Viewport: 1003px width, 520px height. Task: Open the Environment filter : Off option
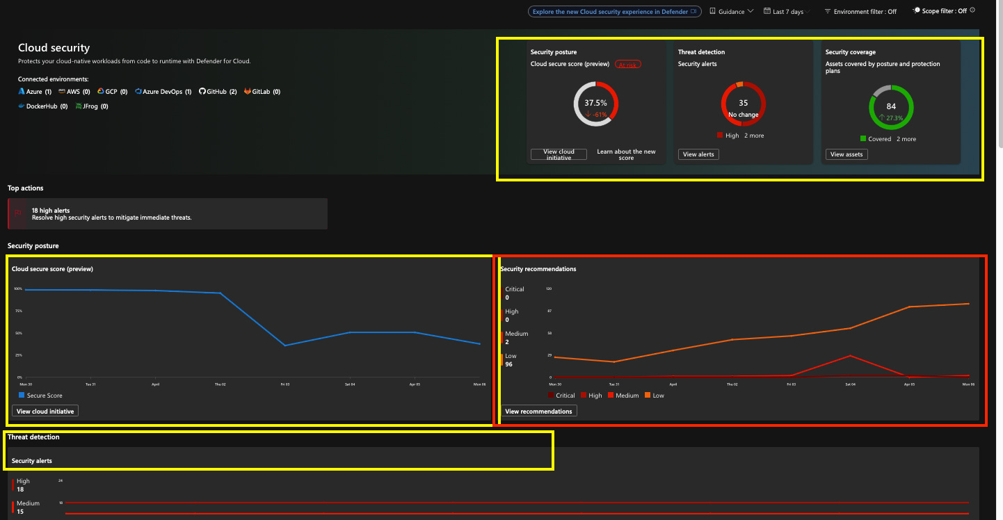[860, 11]
